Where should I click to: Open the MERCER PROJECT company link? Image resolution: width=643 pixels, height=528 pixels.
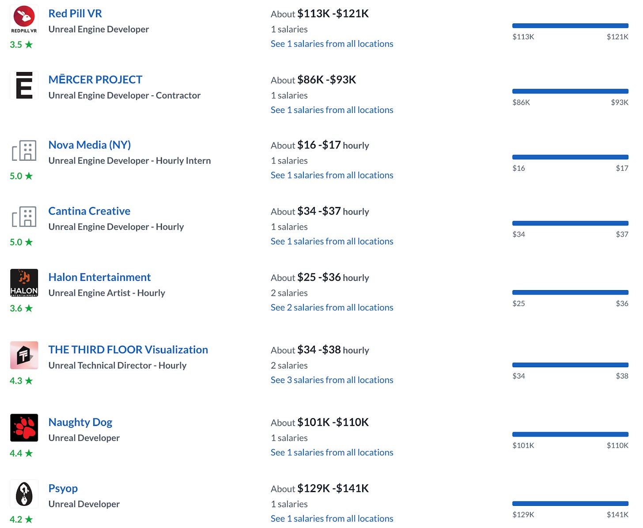point(95,80)
